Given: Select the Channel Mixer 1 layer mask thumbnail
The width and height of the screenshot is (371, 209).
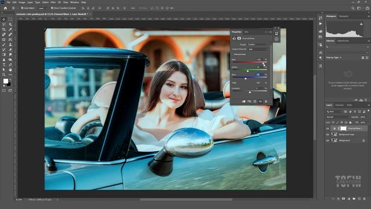Looking at the screenshot, I should [343, 128].
